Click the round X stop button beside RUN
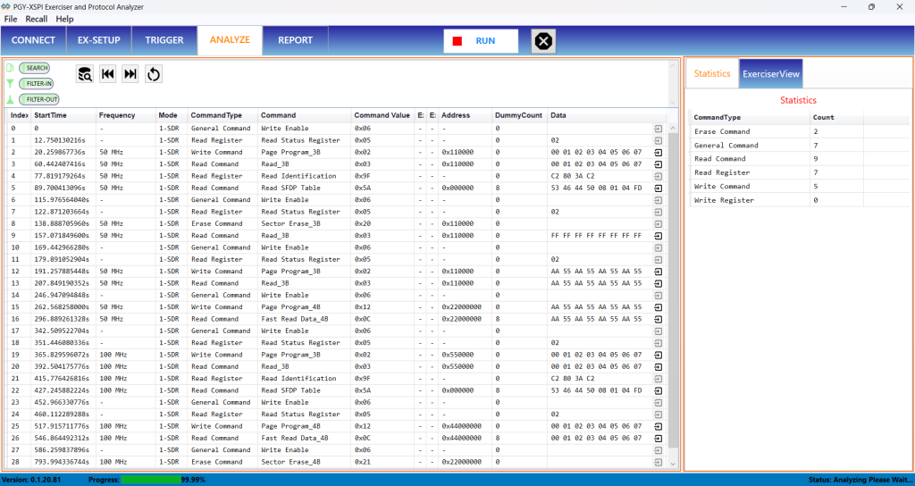 (x=543, y=41)
